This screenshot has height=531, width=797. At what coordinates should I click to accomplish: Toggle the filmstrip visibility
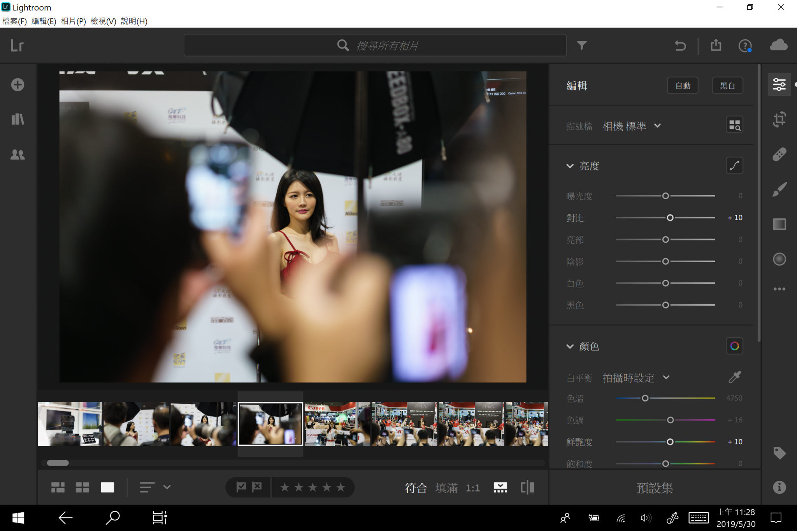(500, 487)
